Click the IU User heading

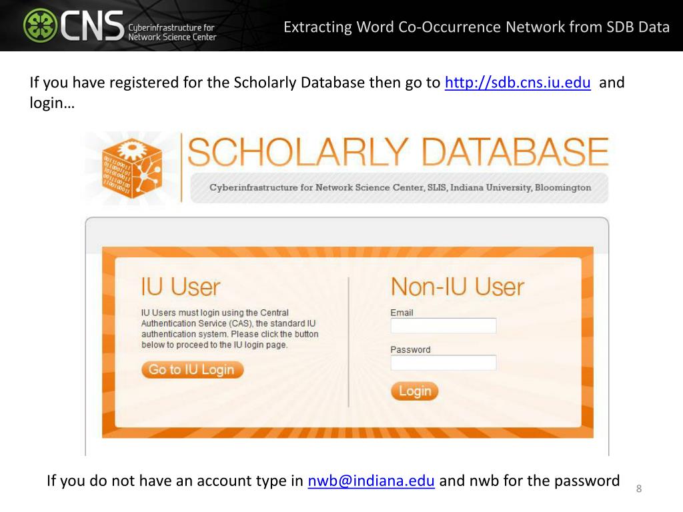pos(181,287)
